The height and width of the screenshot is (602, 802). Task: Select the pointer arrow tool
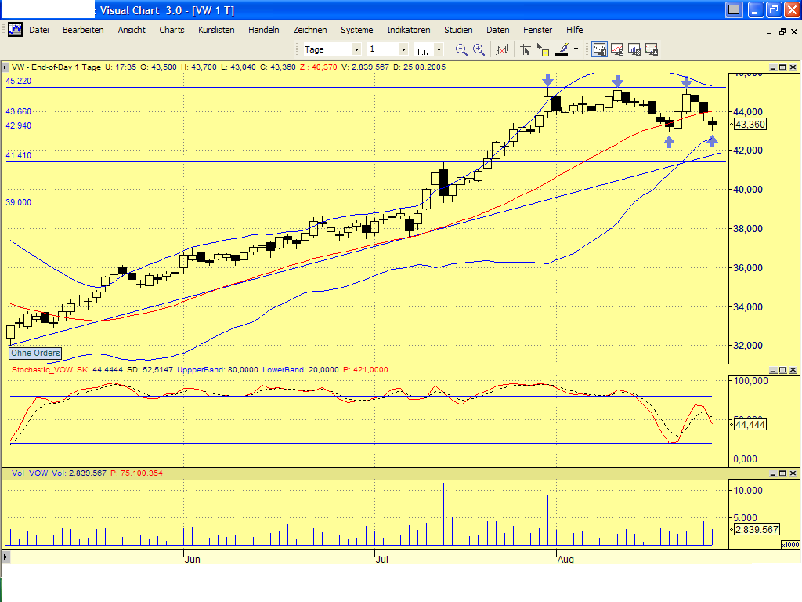point(526,49)
